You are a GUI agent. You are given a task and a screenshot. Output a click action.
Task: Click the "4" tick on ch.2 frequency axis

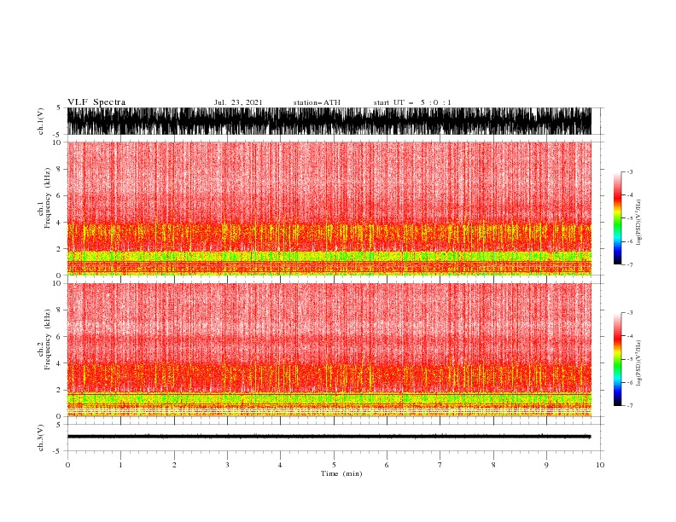click(x=59, y=363)
